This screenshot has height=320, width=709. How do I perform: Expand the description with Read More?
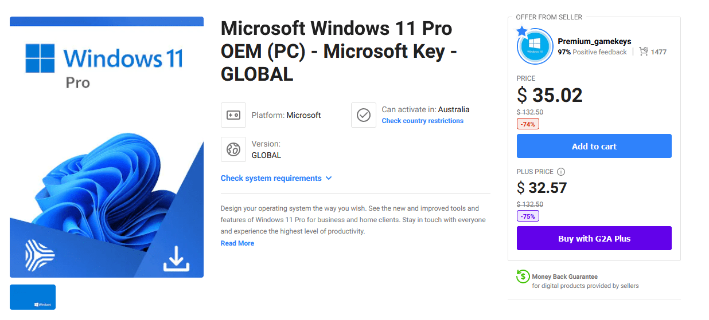(237, 243)
